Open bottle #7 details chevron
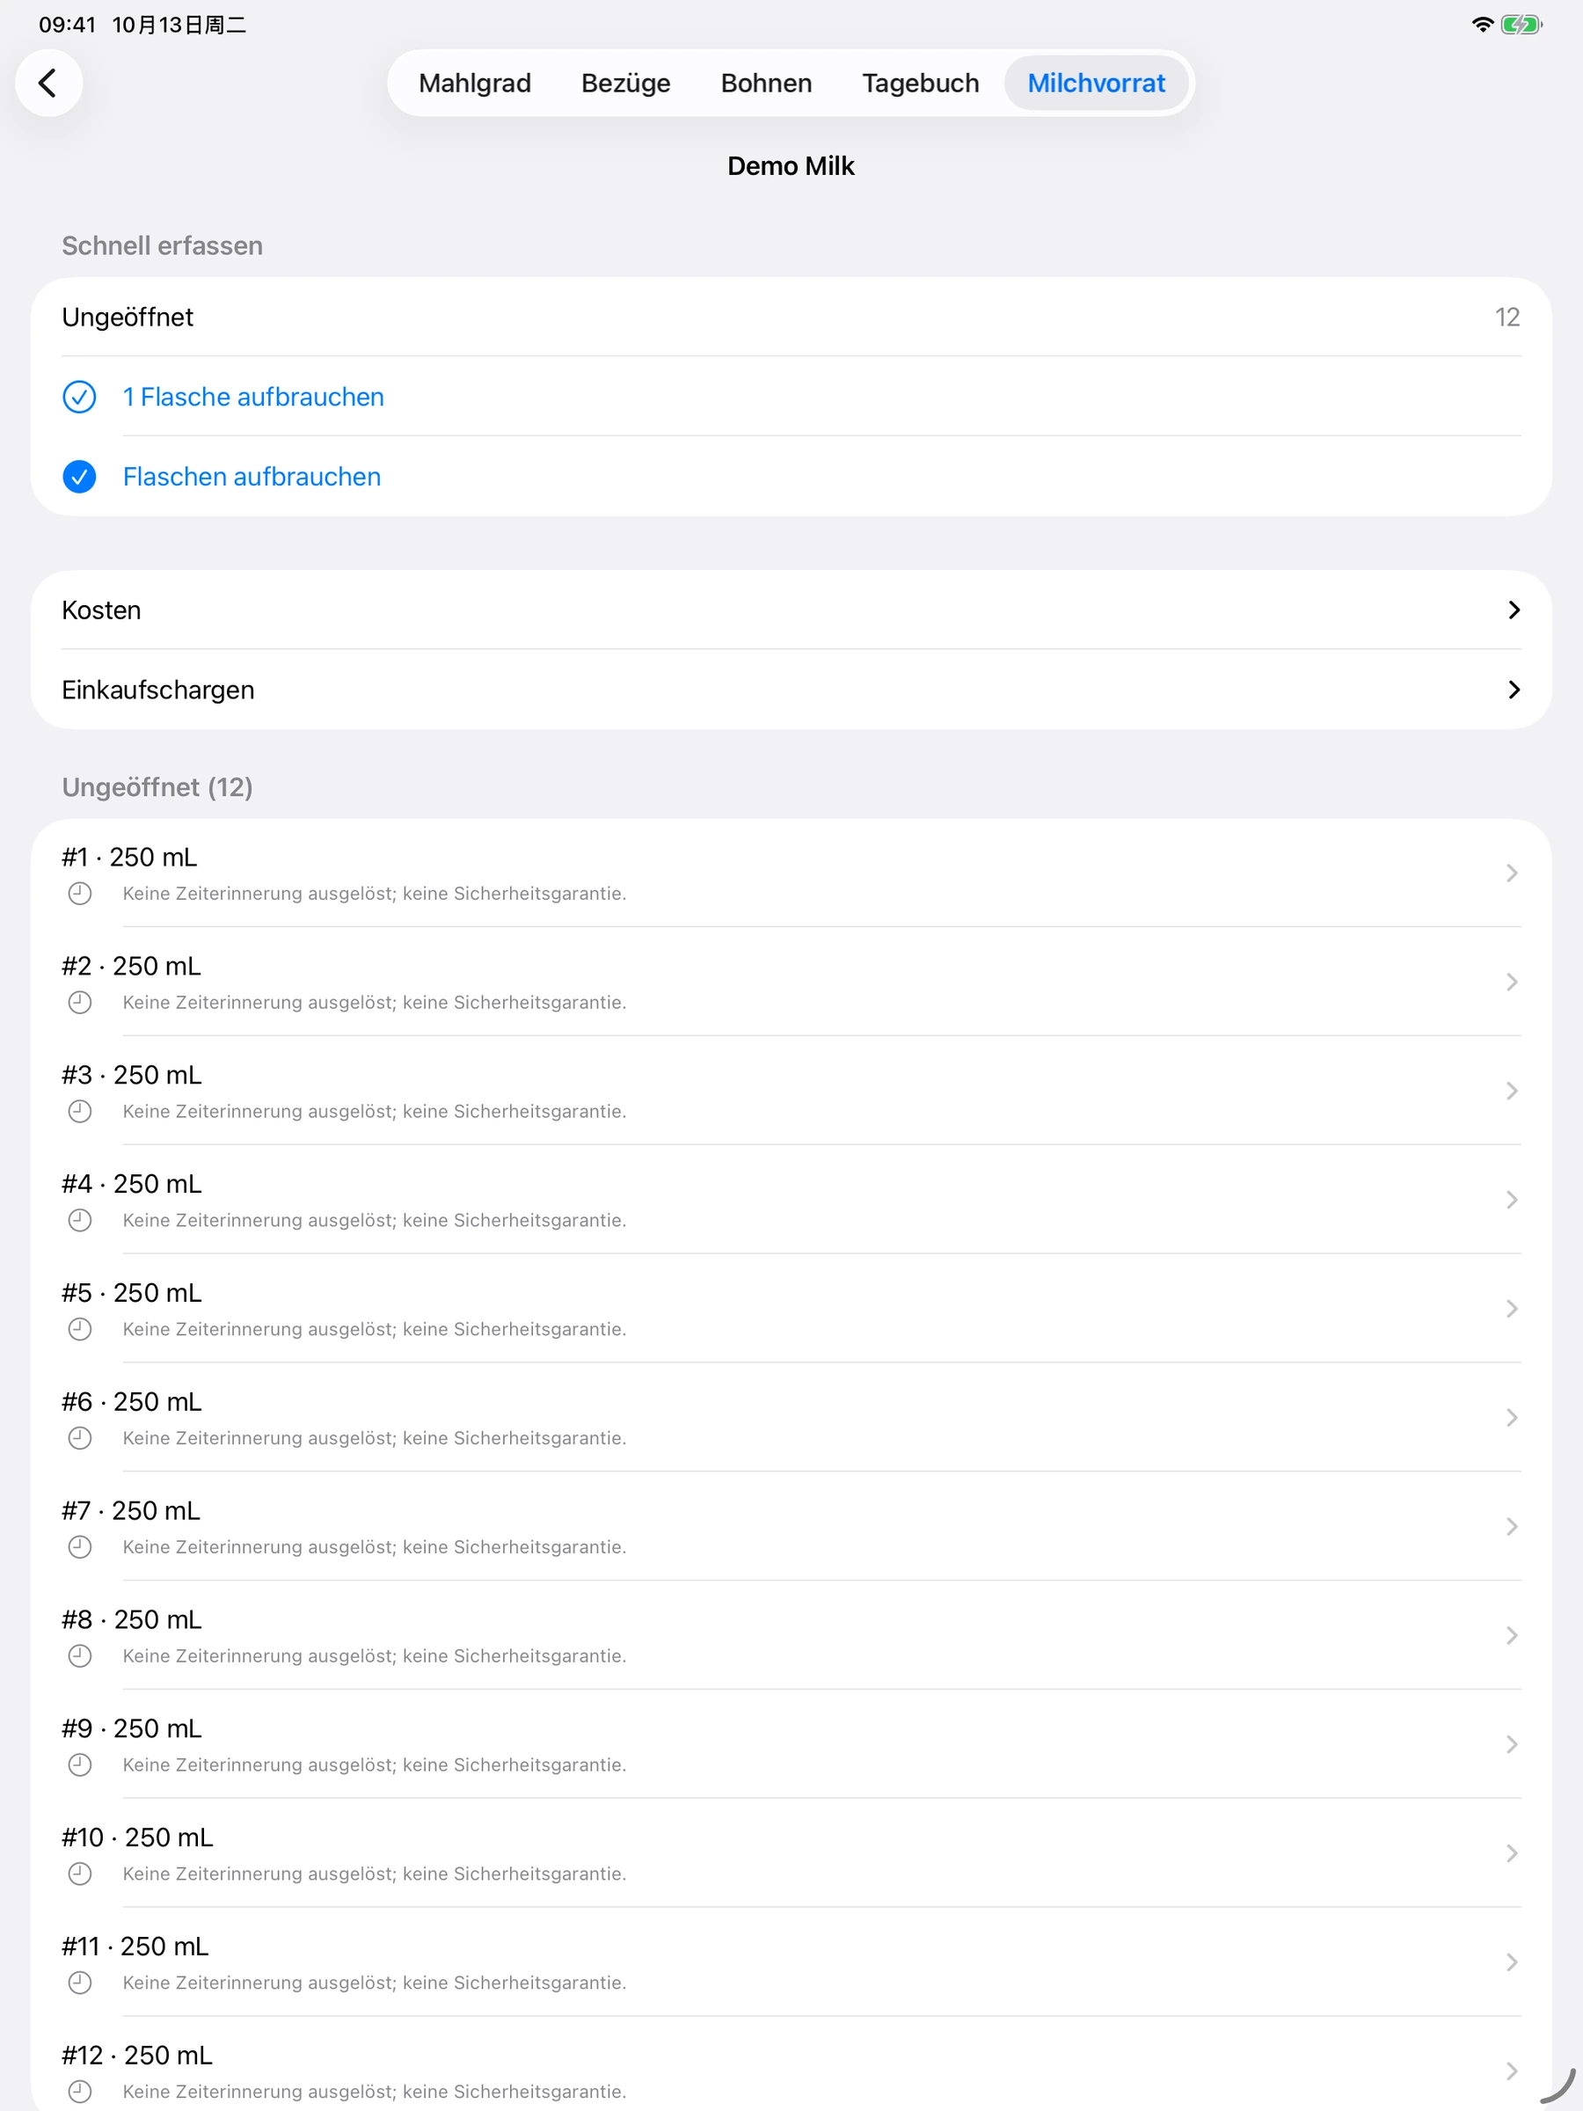 (1512, 1526)
